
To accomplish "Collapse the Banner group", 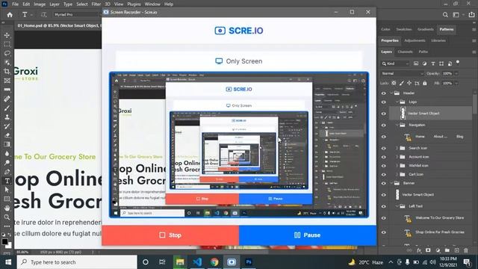I will click(x=391, y=183).
